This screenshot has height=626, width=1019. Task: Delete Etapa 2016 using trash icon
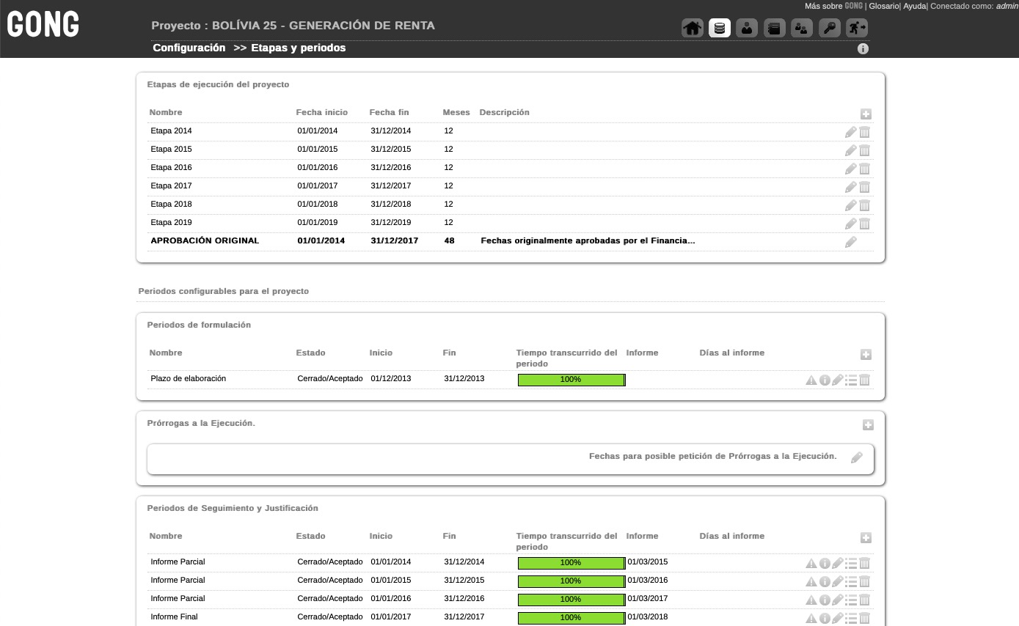click(x=864, y=169)
